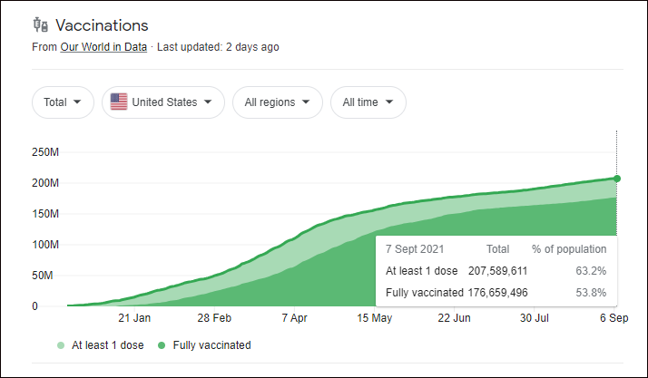Click the United States flag icon

click(119, 102)
